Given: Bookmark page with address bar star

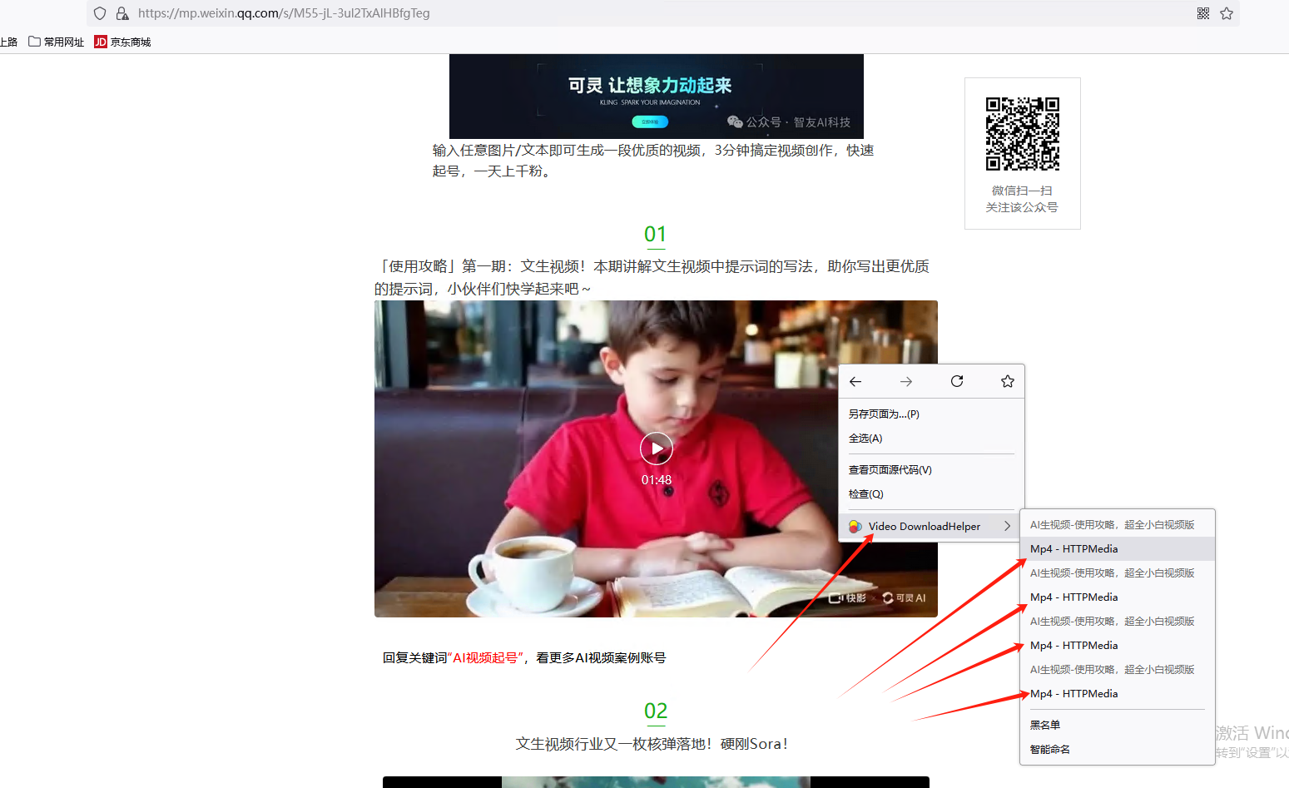Looking at the screenshot, I should [1227, 13].
